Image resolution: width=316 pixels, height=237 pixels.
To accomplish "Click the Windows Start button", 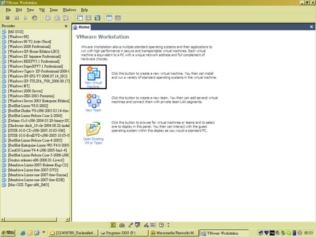I will [x=8, y=233].
